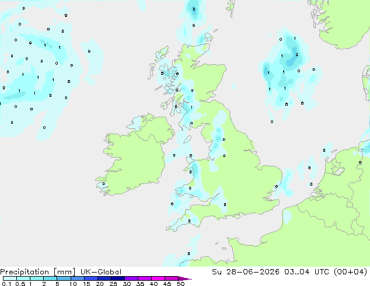The height and width of the screenshot is (286, 370).
Task: Pick the 5–10 mm legend color swatch
Action: coord(64,278)
